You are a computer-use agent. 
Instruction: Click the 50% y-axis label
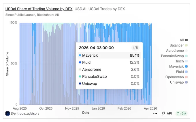coord(14,63)
